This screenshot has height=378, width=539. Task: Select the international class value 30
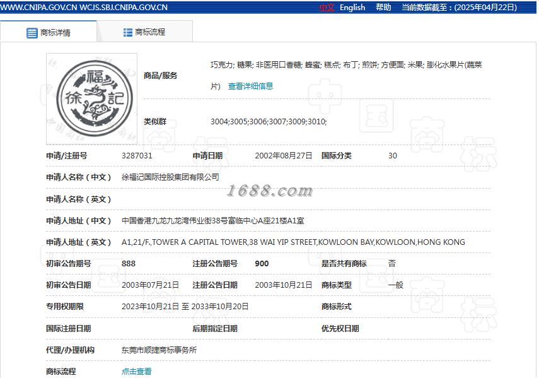[393, 155]
